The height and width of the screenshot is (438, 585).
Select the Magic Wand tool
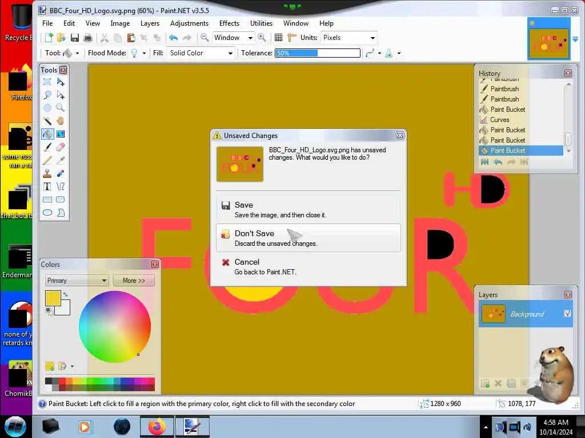(47, 121)
